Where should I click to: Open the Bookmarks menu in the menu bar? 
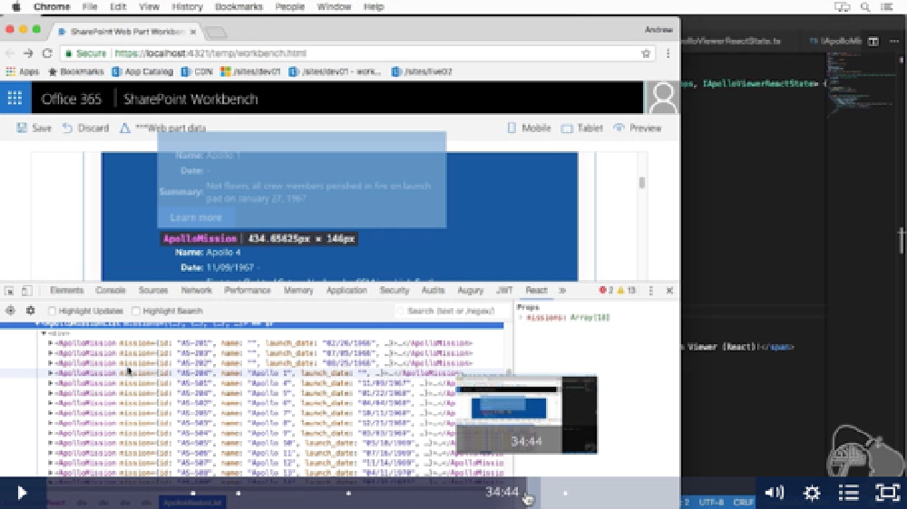tap(238, 6)
